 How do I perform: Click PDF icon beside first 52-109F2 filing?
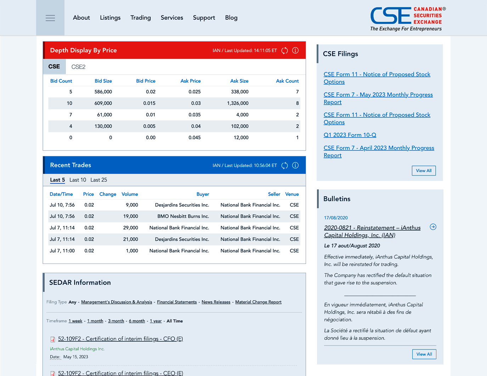(53, 340)
